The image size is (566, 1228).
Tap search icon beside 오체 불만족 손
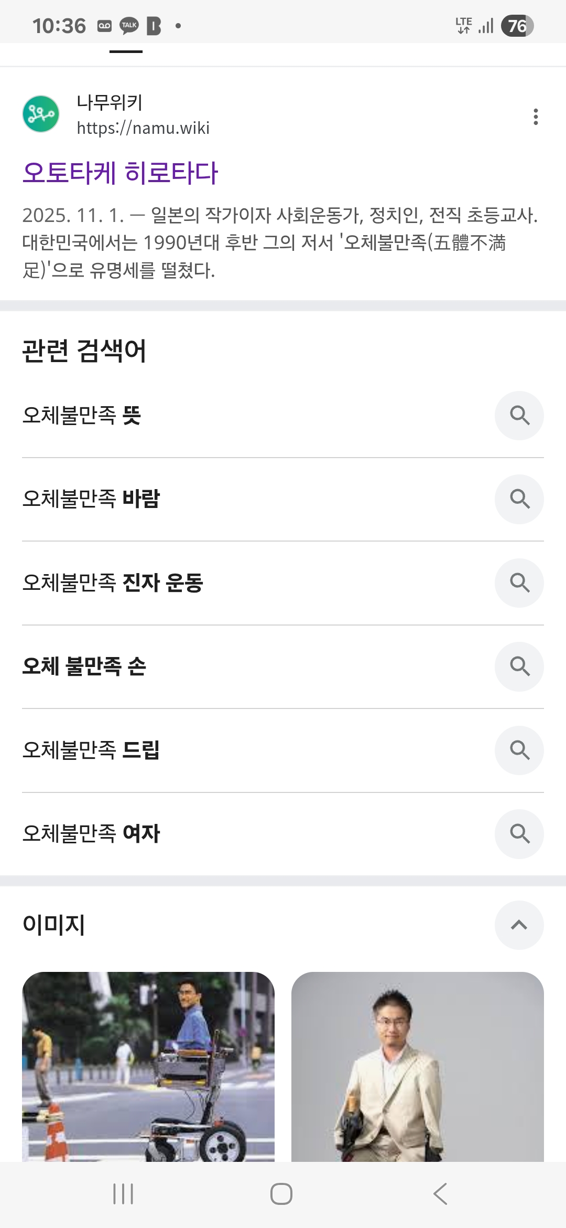(519, 666)
